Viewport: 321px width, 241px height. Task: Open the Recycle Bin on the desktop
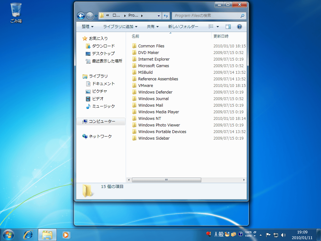click(16, 13)
